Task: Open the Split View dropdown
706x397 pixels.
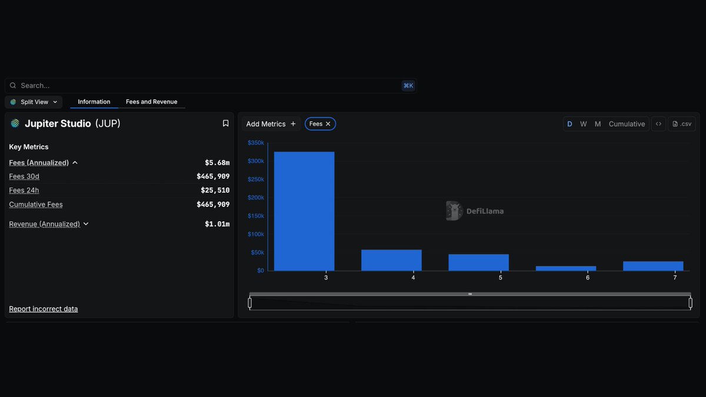Action: click(x=34, y=102)
